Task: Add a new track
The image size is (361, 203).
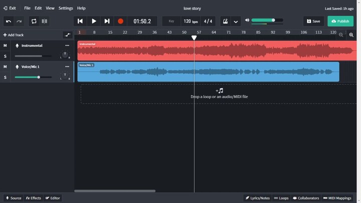Action: 14,35
